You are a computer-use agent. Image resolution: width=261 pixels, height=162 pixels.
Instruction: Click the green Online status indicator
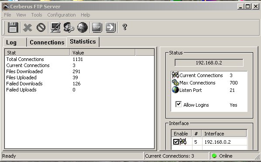[x=214, y=156]
